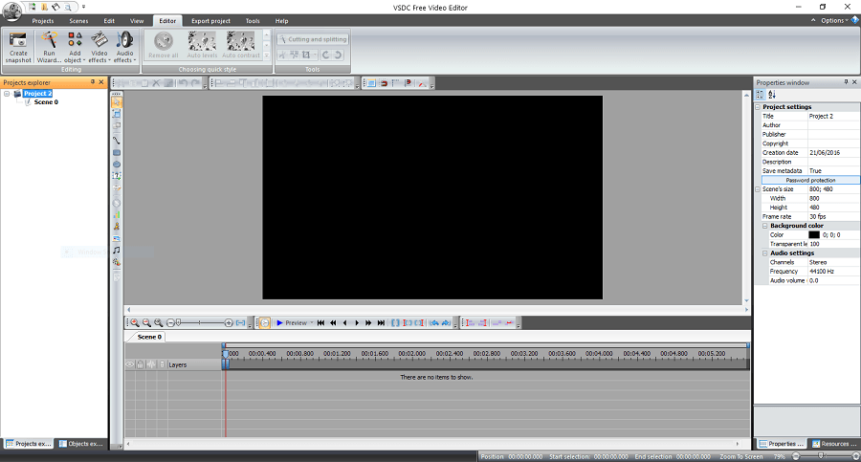861x462 pixels.
Task: Jump to the start of timeline
Action: 320,323
